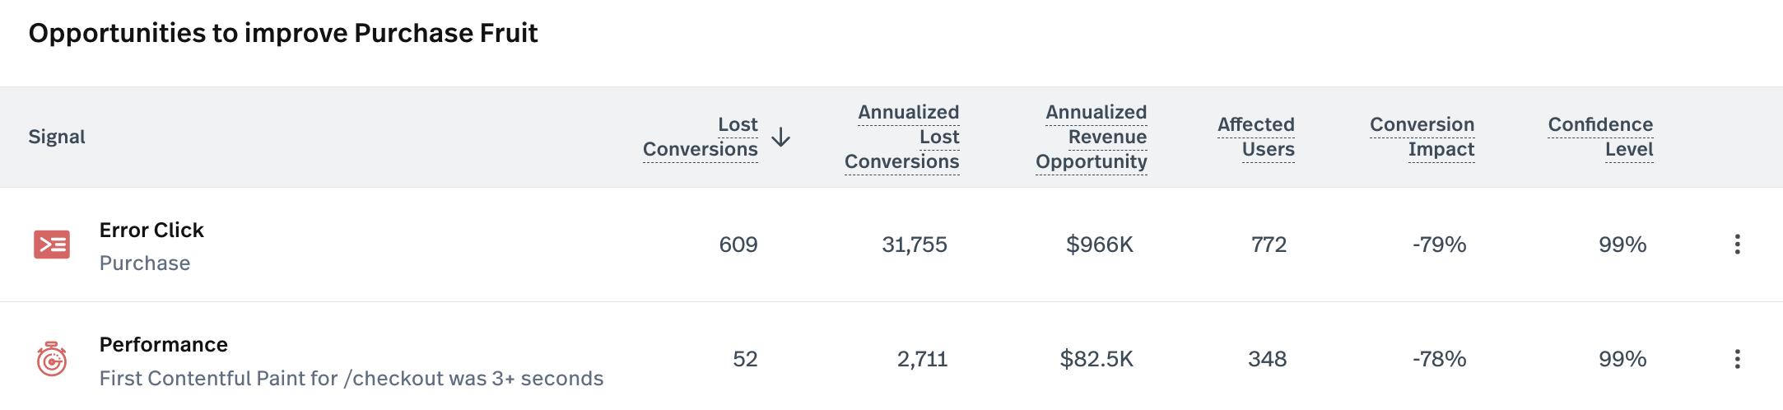Toggle the Lost Conversions sort arrow

click(x=781, y=137)
